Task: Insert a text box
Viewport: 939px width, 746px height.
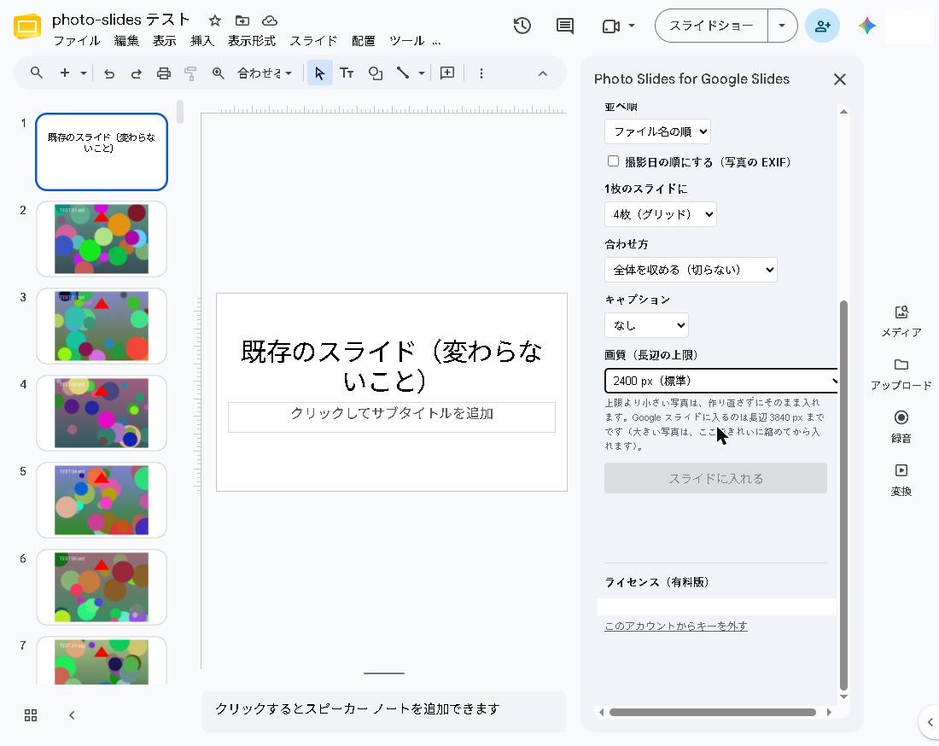Action: tap(347, 73)
